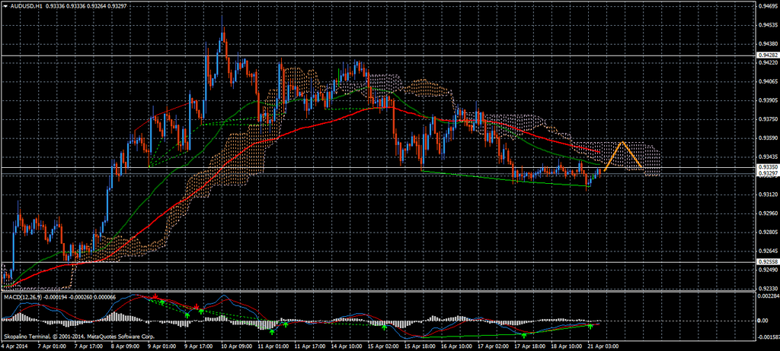Select the 0.92558 price level label
780x351 pixels.
click(767, 262)
